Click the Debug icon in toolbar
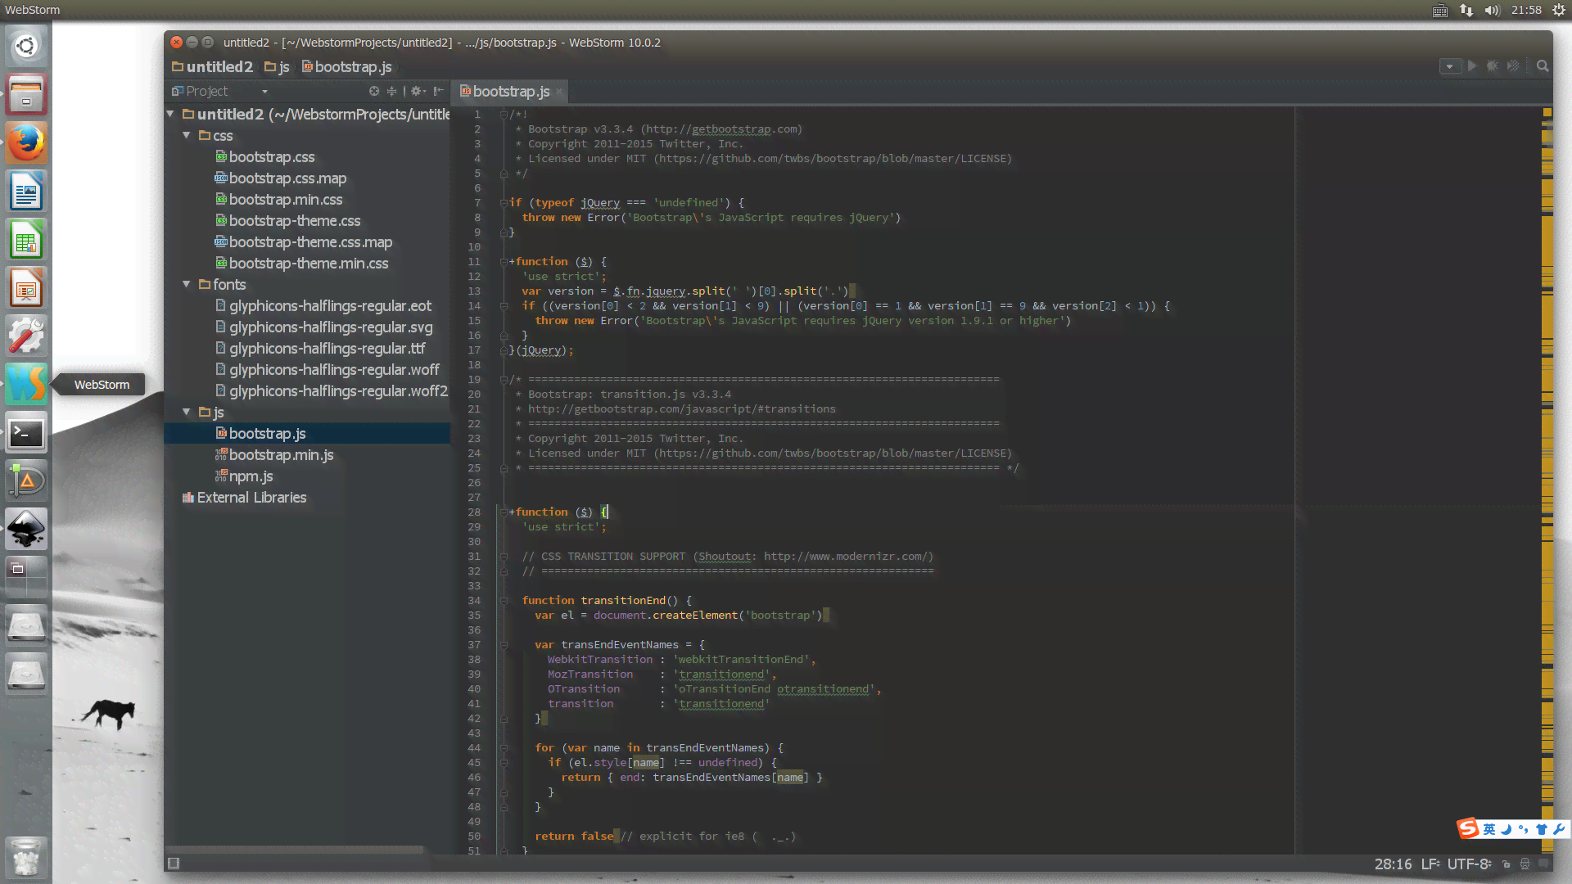The width and height of the screenshot is (1572, 884). point(1493,65)
